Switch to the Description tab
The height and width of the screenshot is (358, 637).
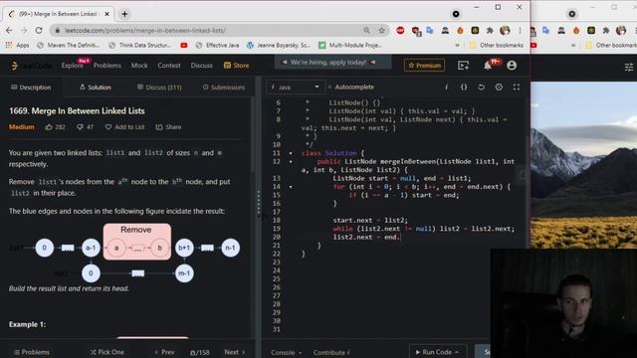(x=31, y=88)
